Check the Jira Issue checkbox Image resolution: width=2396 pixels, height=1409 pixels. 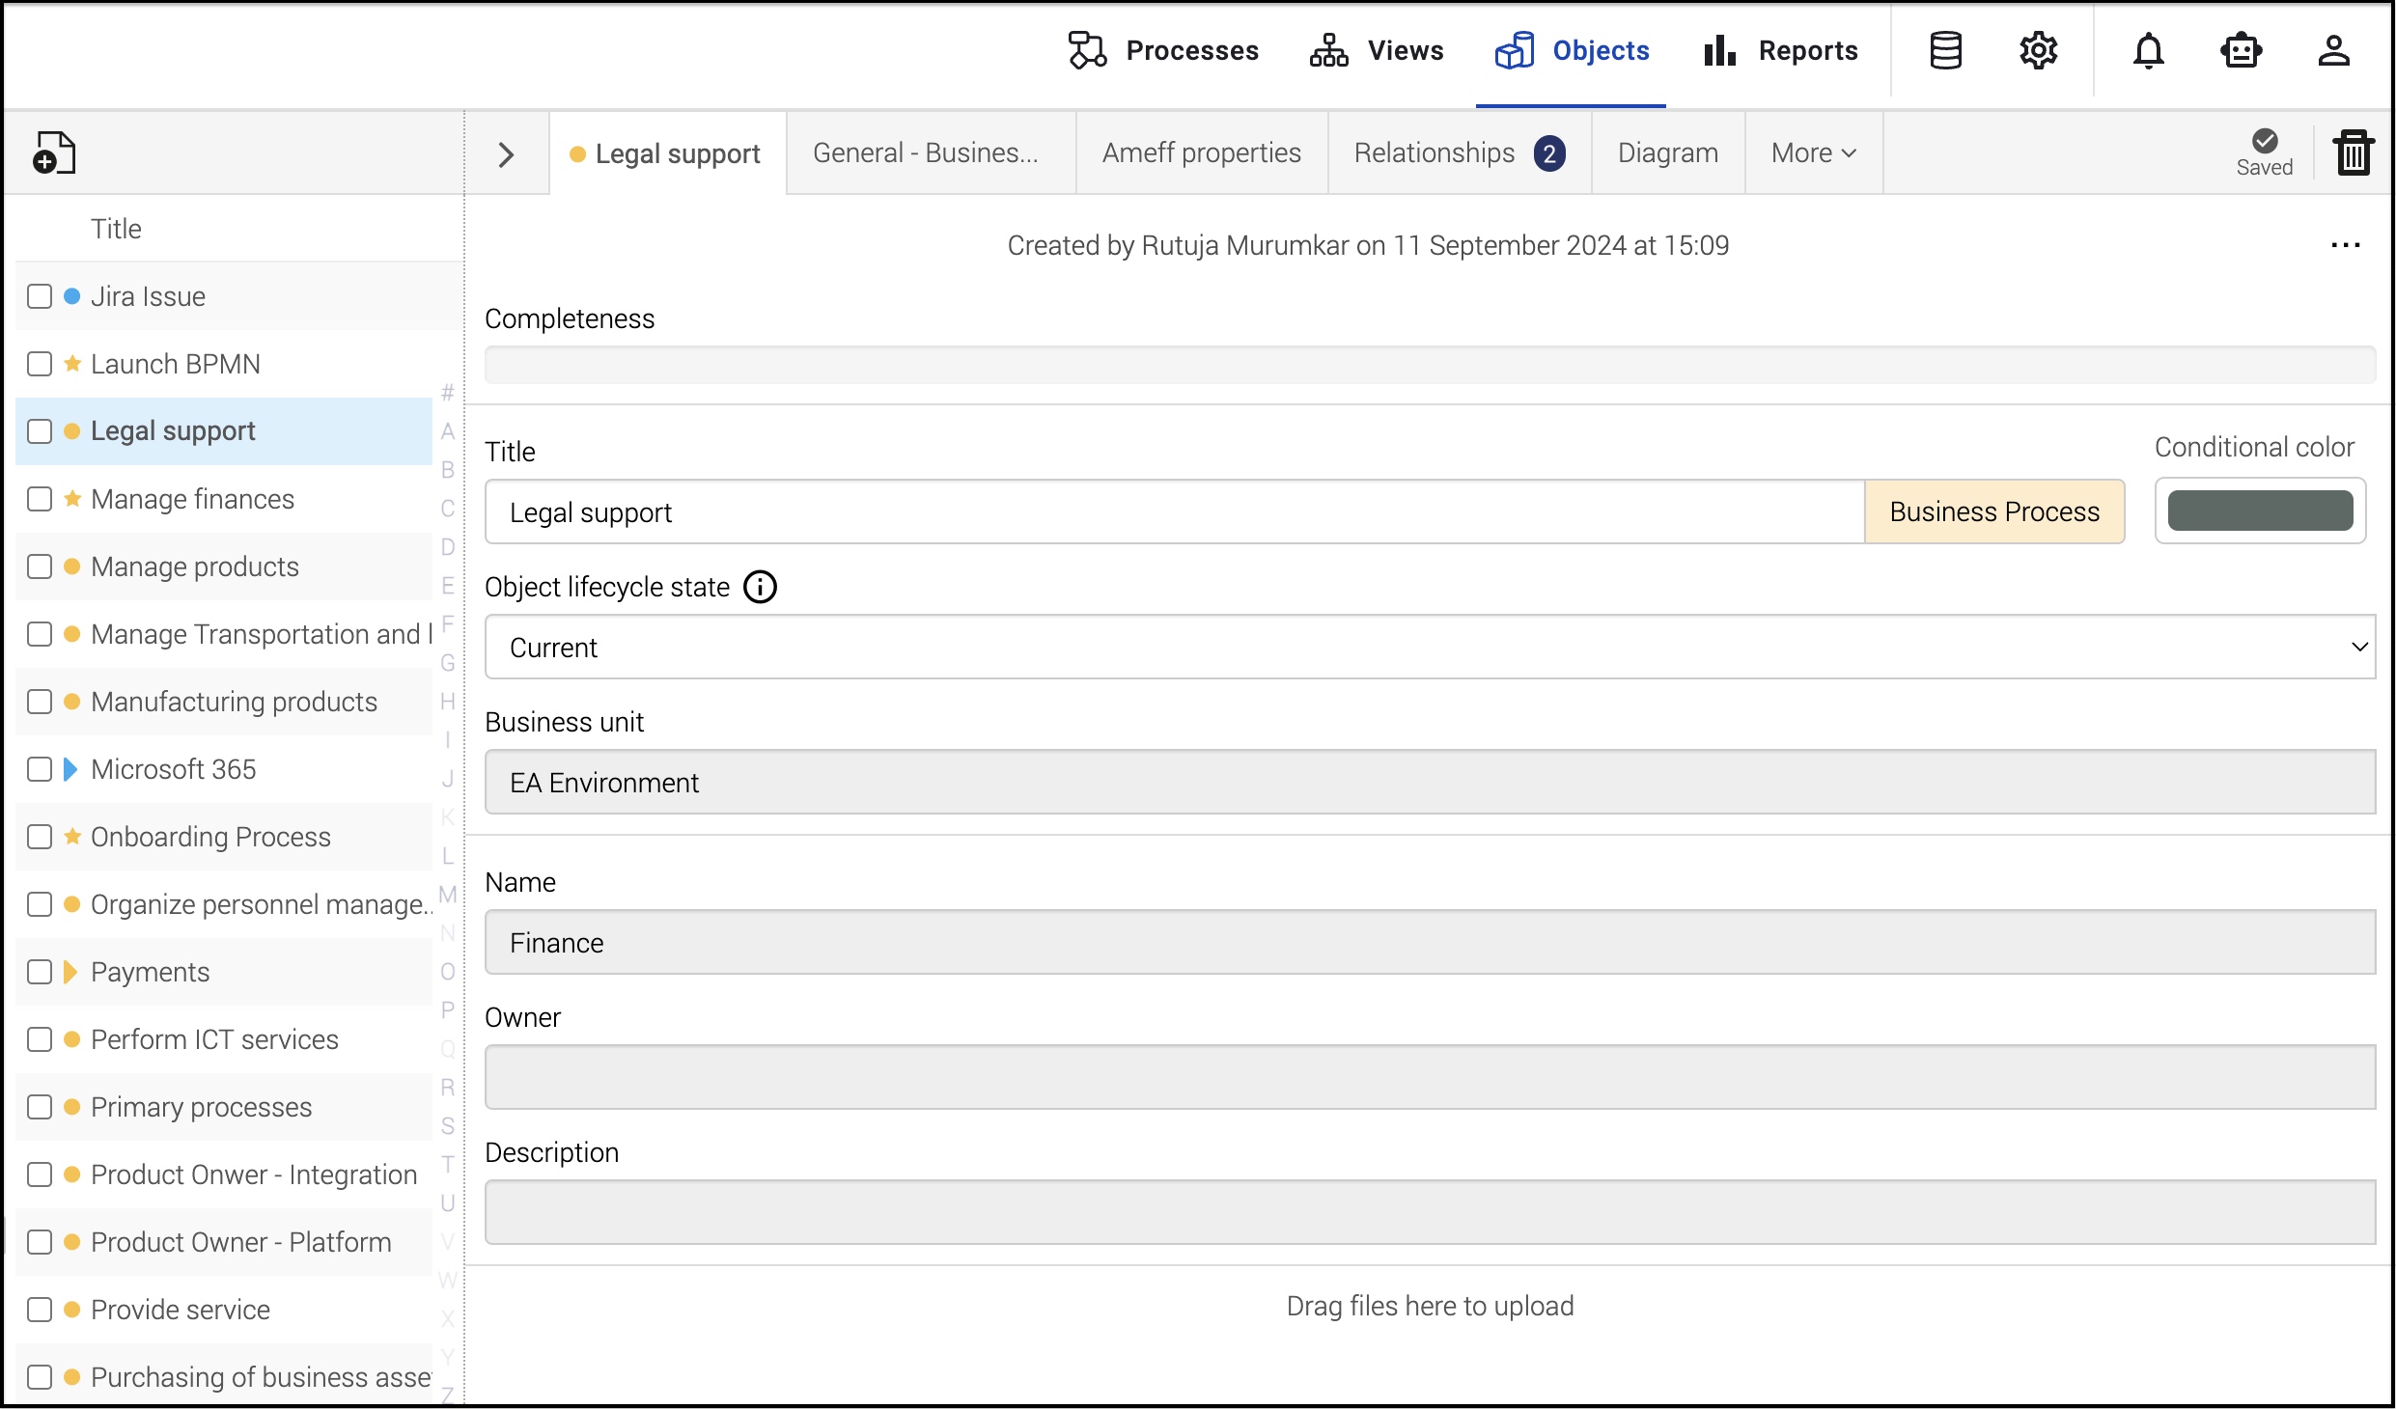(x=40, y=296)
